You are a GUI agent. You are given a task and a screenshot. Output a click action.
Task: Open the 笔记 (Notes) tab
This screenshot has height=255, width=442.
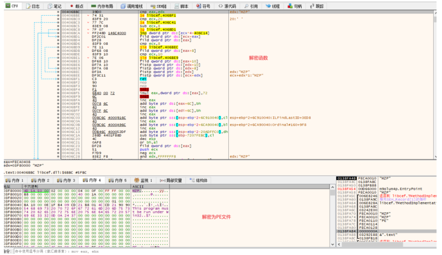pos(55,6)
